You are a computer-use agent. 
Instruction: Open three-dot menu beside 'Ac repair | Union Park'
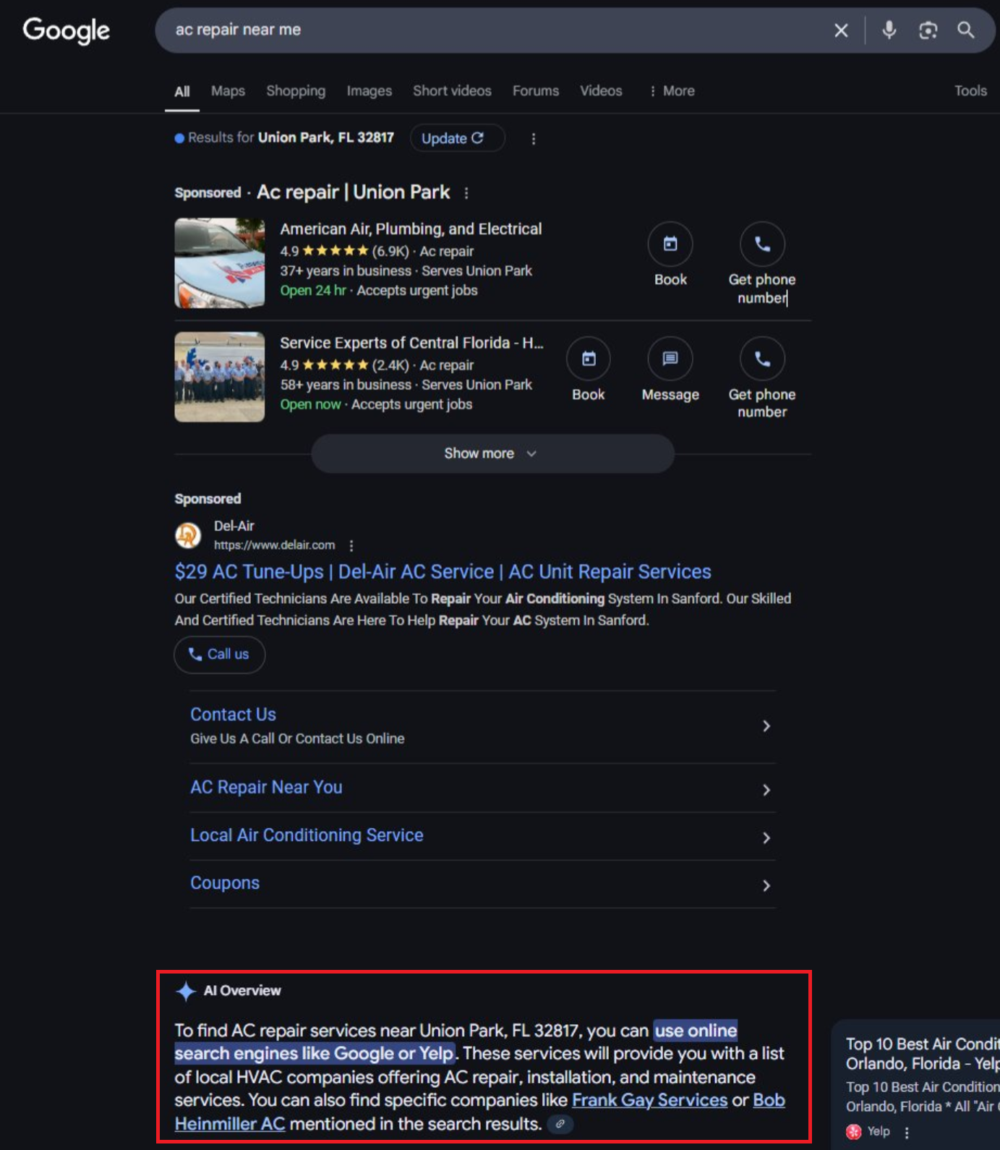click(x=466, y=193)
